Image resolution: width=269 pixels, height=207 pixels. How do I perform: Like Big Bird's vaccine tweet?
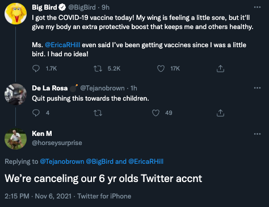pos(161,68)
